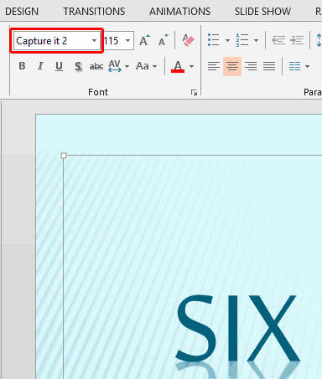This screenshot has width=322, height=379.
Task: Toggle bold formatting
Action: 22,66
